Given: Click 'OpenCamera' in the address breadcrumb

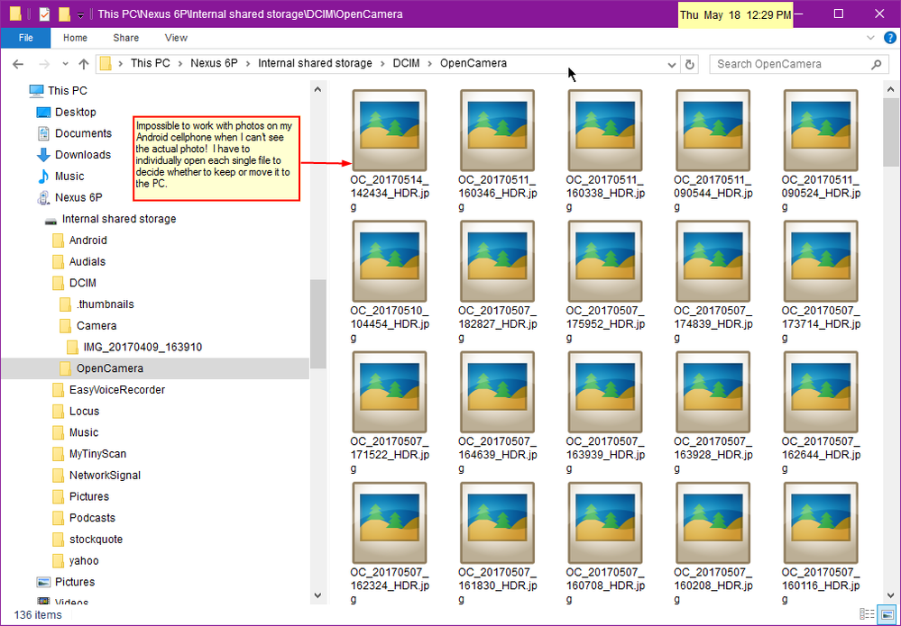Looking at the screenshot, I should [473, 64].
